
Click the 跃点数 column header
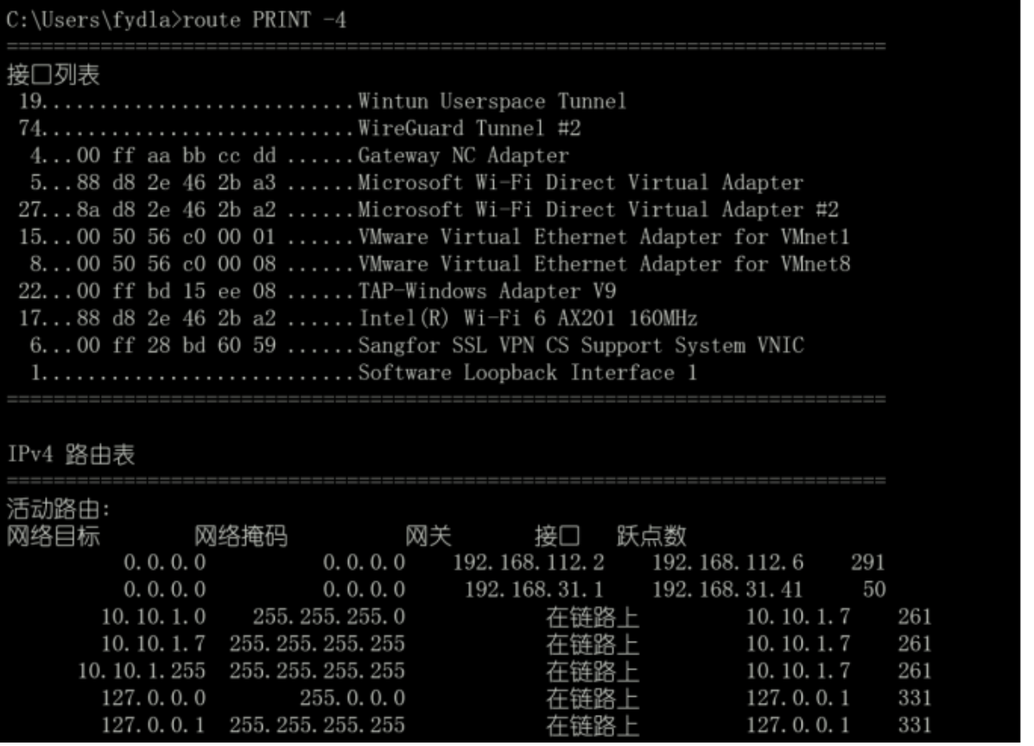click(x=651, y=537)
